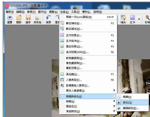Click the 黑白效果(W) menu label
Viewport: 150px width, 117px height.
(74, 46)
